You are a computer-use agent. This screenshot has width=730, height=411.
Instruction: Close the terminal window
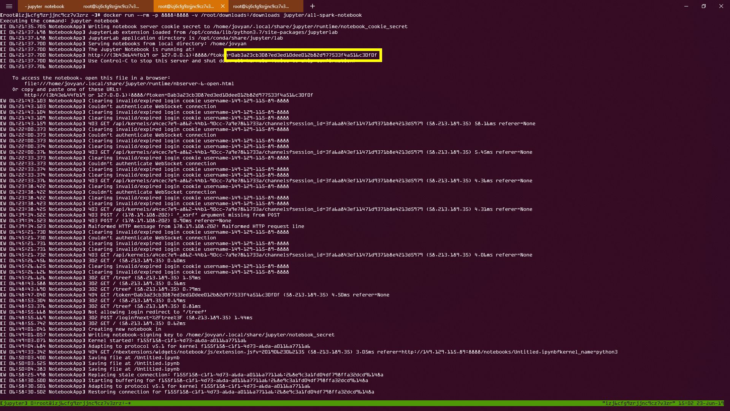721,6
